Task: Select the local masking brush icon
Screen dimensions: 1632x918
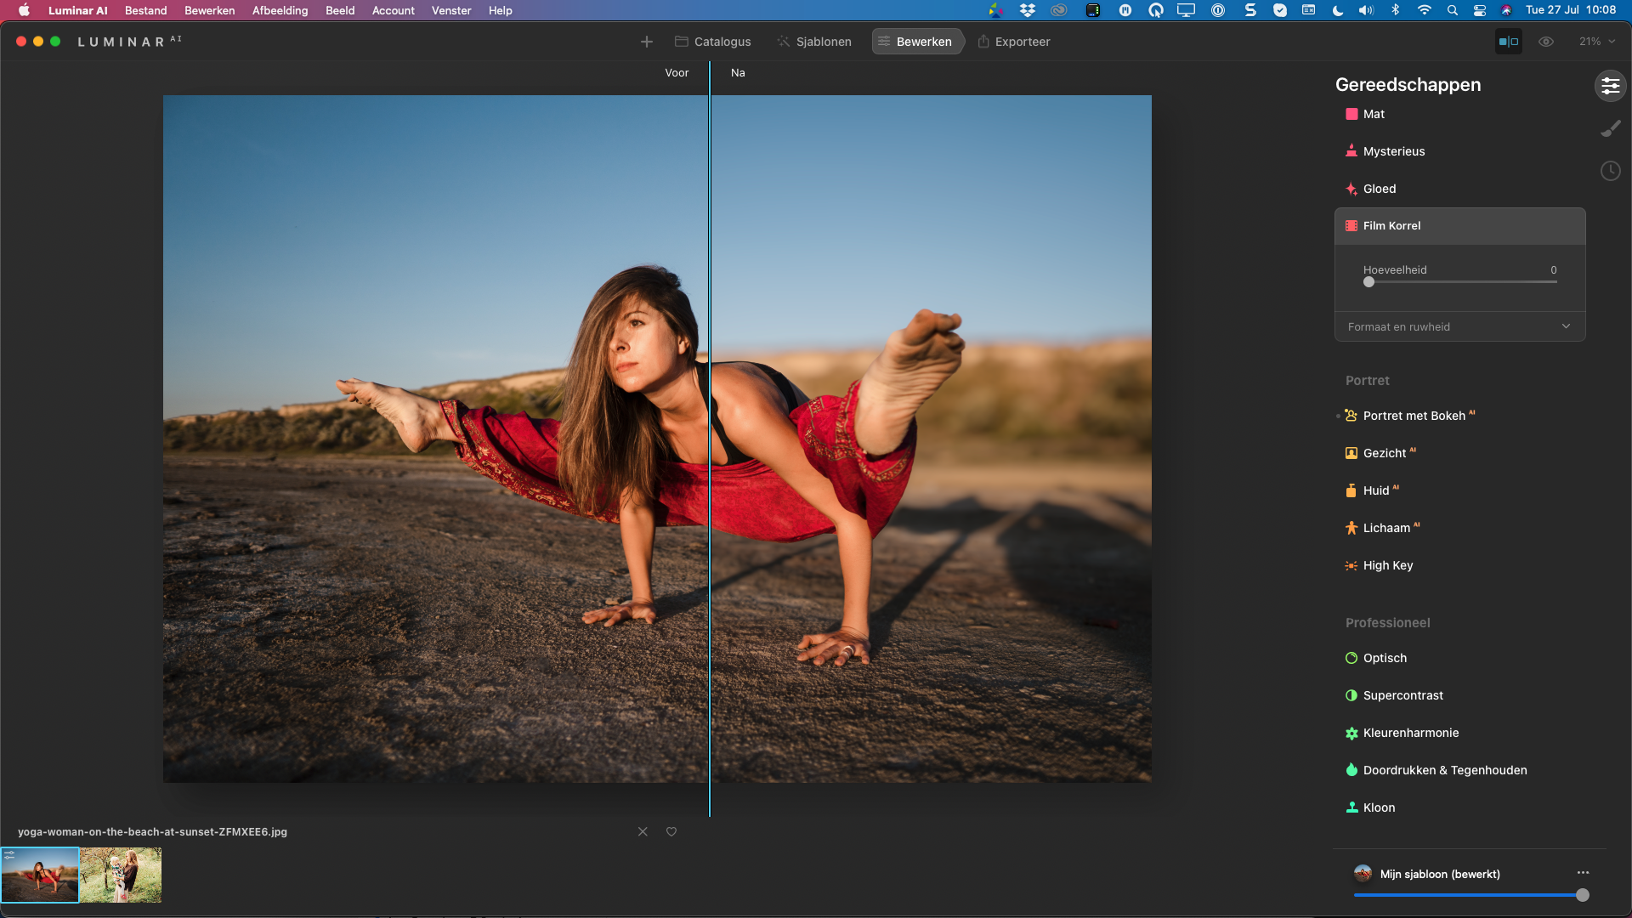Action: pyautogui.click(x=1610, y=128)
